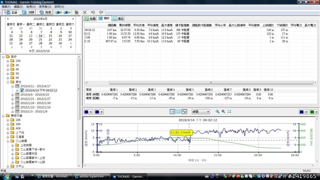Open the File (F) menu

(x=6, y=6)
